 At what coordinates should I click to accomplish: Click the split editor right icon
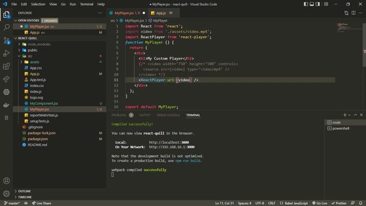click(x=353, y=13)
